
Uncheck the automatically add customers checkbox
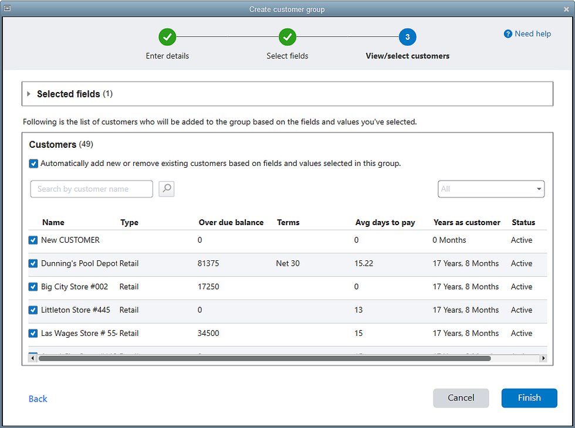tap(34, 164)
